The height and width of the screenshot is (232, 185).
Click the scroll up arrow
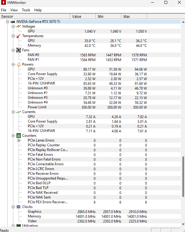(x=183, y=22)
